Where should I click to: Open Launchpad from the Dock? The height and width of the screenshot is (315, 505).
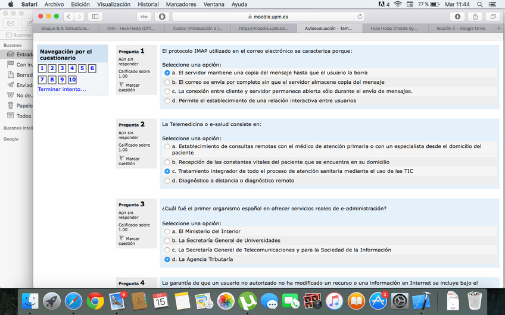[x=52, y=301]
